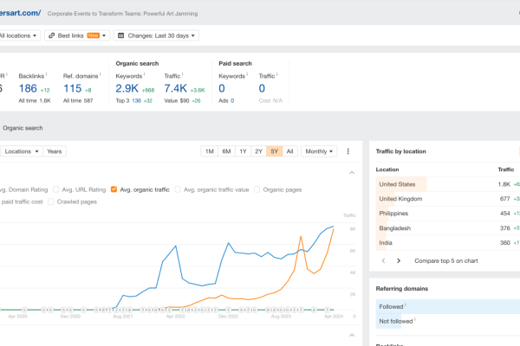Collapse the lower chart section chevron
The image size is (520, 346).
pos(352,336)
